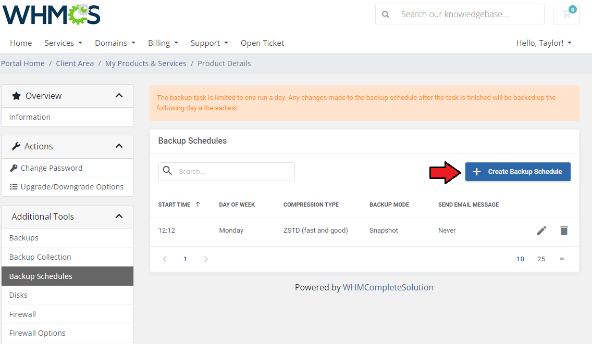This screenshot has width=592, height=344.
Task: Collapse the Additional Tools panel
Action: 119,216
